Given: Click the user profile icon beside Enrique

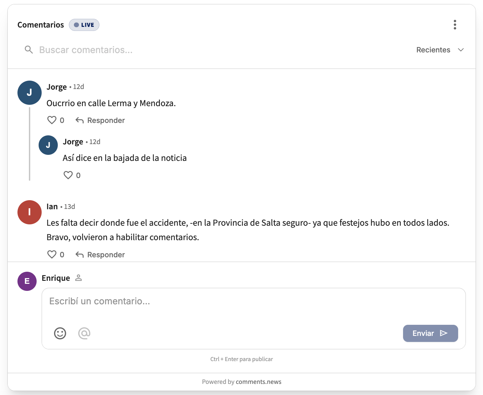Looking at the screenshot, I should click(x=79, y=278).
